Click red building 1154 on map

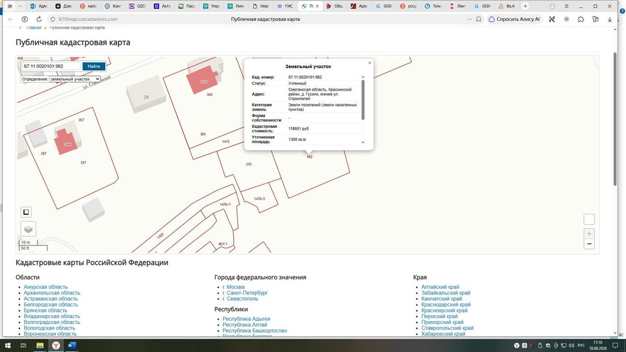pos(204,81)
